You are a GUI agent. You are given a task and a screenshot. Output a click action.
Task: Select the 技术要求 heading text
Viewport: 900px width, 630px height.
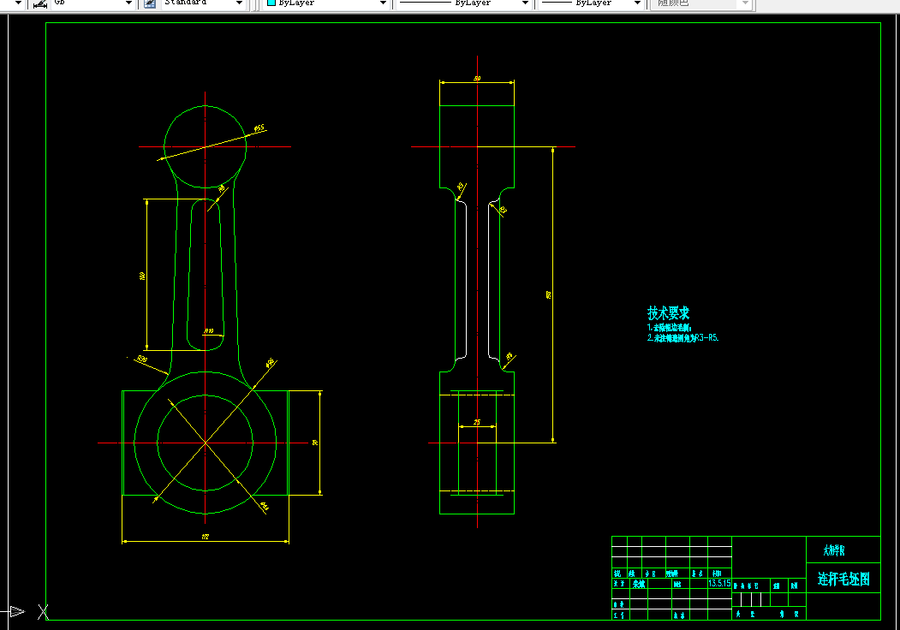[x=668, y=313]
